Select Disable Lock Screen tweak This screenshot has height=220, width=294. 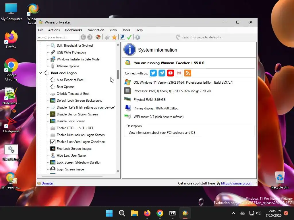71,121
